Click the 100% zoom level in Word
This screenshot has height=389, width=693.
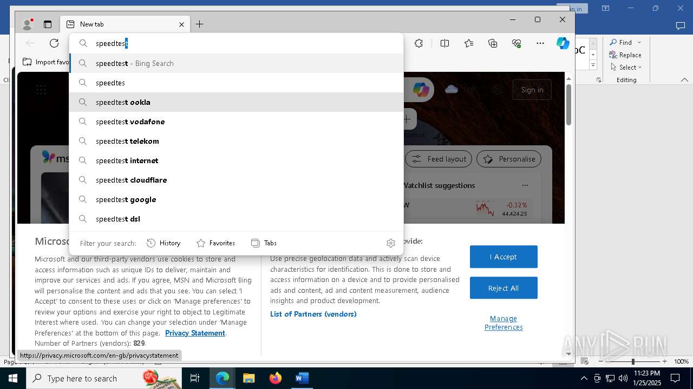[x=681, y=361]
